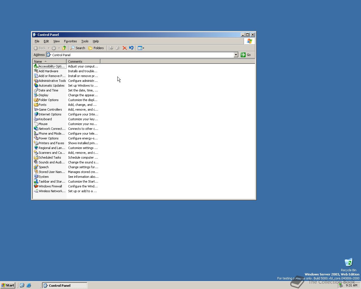Viewport: 361px width, 289px height.
Task: Open the Edit menu
Action: 46,41
